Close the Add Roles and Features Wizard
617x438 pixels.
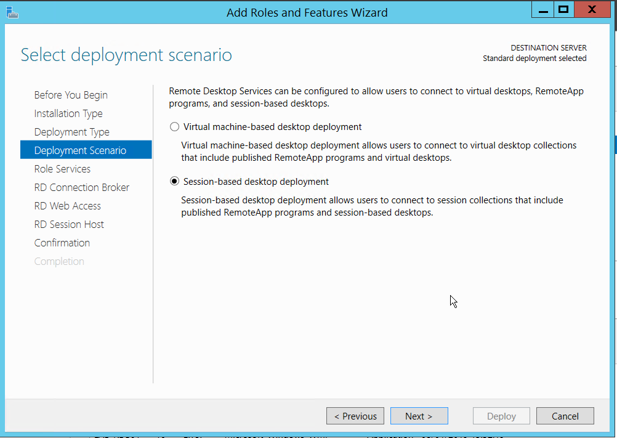tap(592, 10)
